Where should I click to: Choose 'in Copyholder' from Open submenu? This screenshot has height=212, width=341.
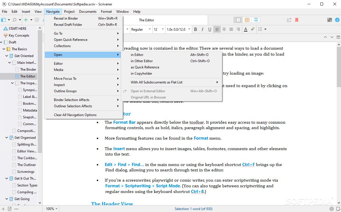click(171, 74)
